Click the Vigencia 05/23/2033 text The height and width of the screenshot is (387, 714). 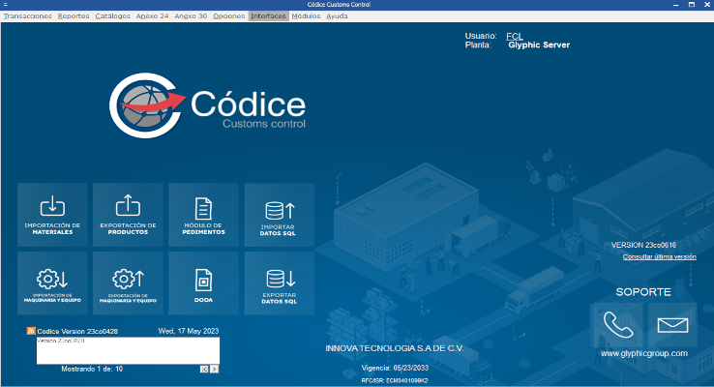395,368
